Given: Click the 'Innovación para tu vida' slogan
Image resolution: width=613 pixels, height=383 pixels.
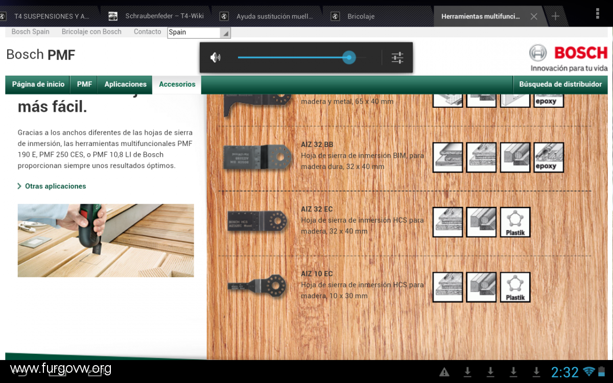Looking at the screenshot, I should tap(569, 68).
